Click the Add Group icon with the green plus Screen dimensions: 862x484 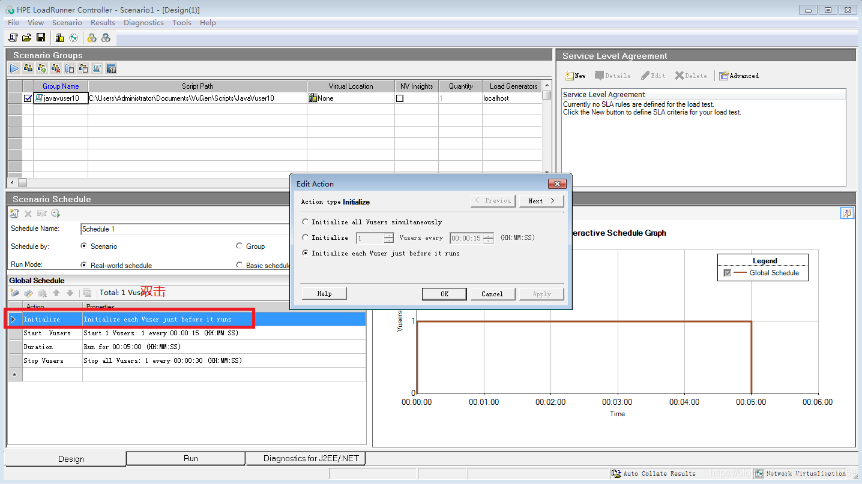(x=42, y=69)
